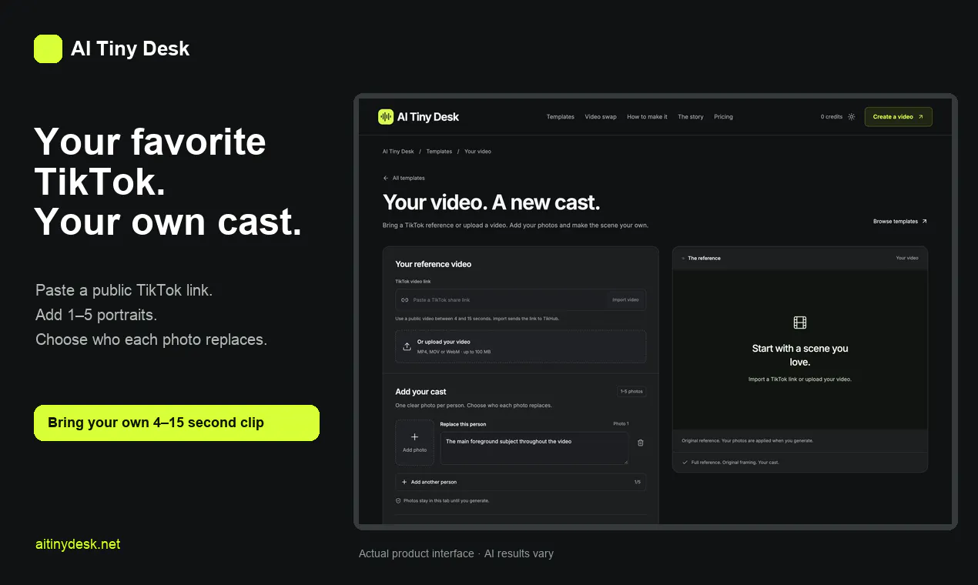Follow the All templates back link
Image resolution: width=978 pixels, height=585 pixels.
tap(404, 178)
